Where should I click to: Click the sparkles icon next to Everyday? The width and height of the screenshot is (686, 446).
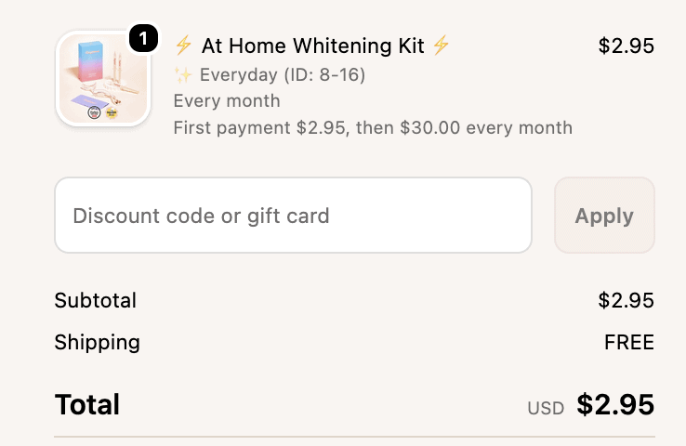click(183, 74)
